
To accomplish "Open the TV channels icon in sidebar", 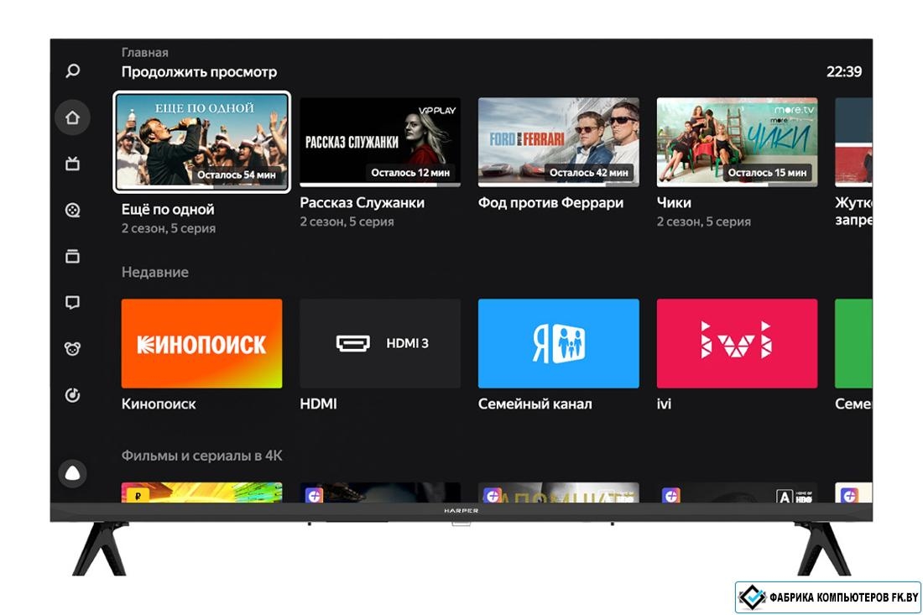I will [x=72, y=163].
